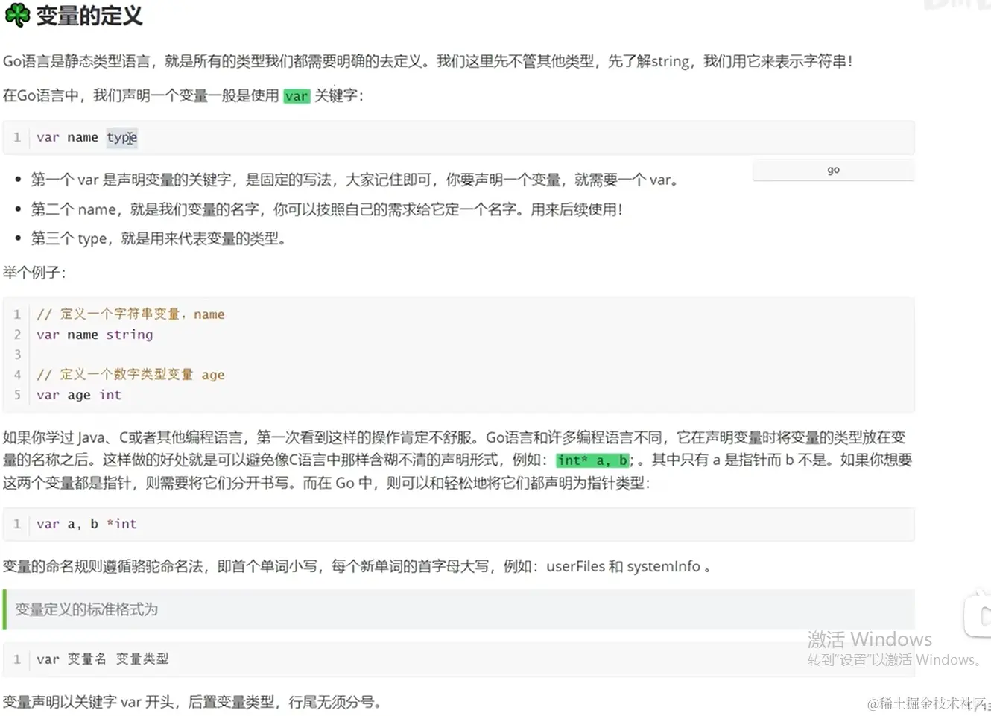The height and width of the screenshot is (716, 991).
Task: Click the last line 变量声明以关键字 var 开头
Action: click(191, 702)
